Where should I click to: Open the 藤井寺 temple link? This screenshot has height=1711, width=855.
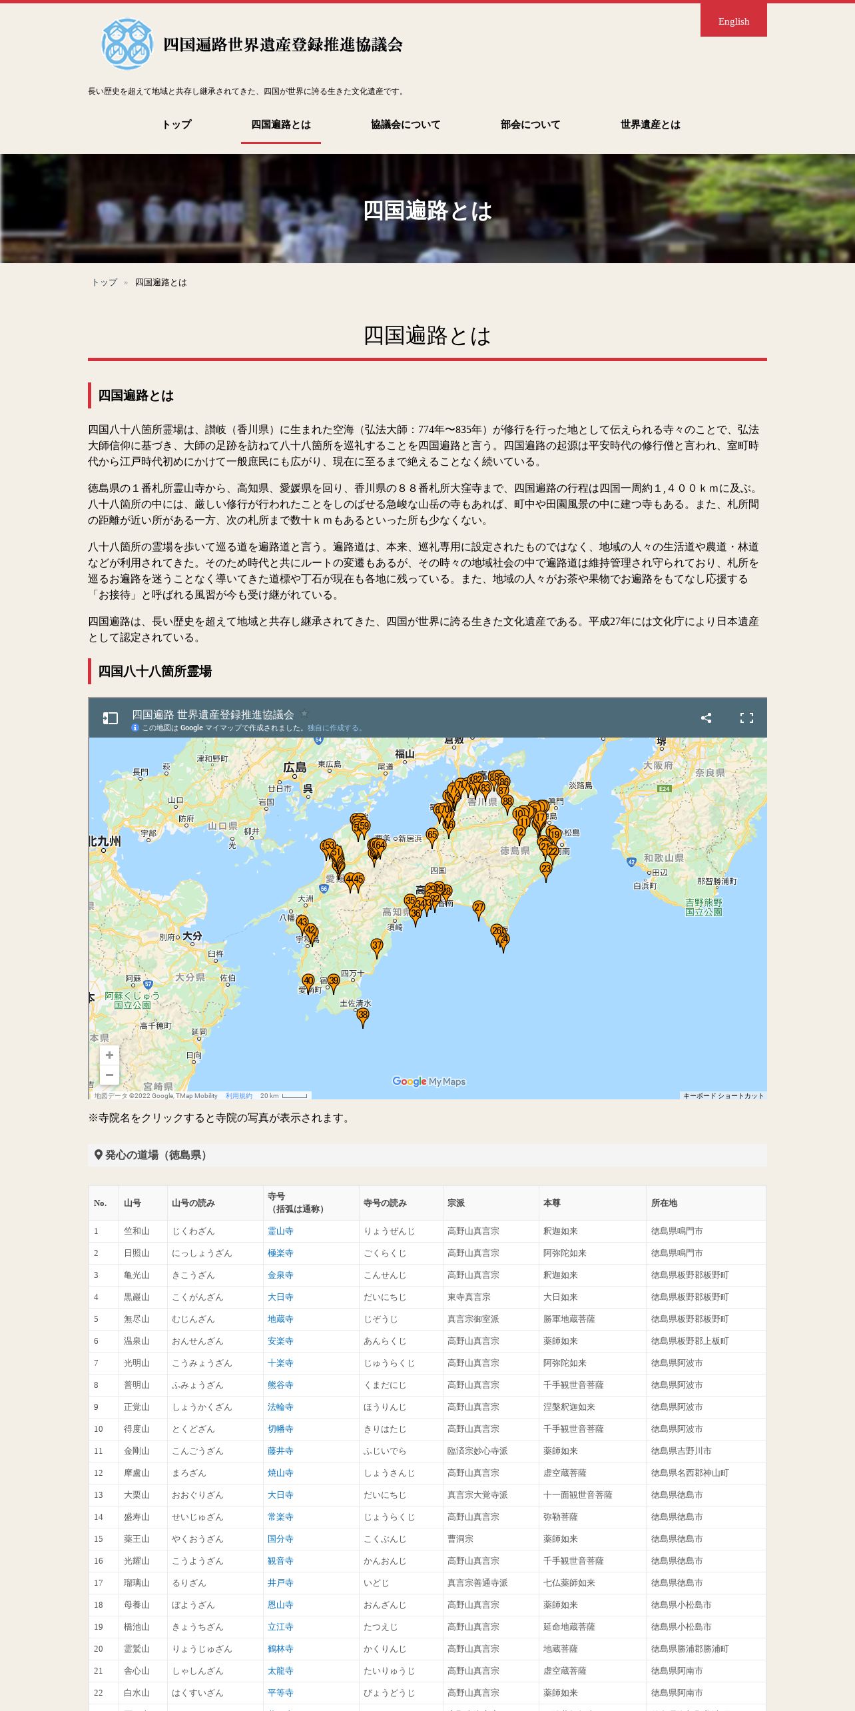pos(280,1451)
